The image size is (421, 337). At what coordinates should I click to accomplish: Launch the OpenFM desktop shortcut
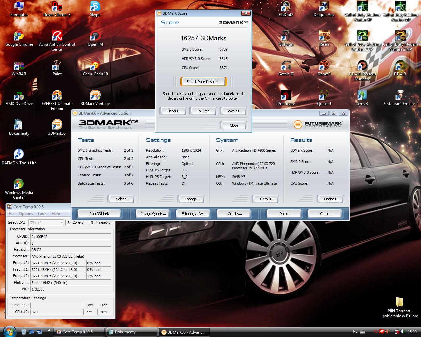[x=95, y=39]
